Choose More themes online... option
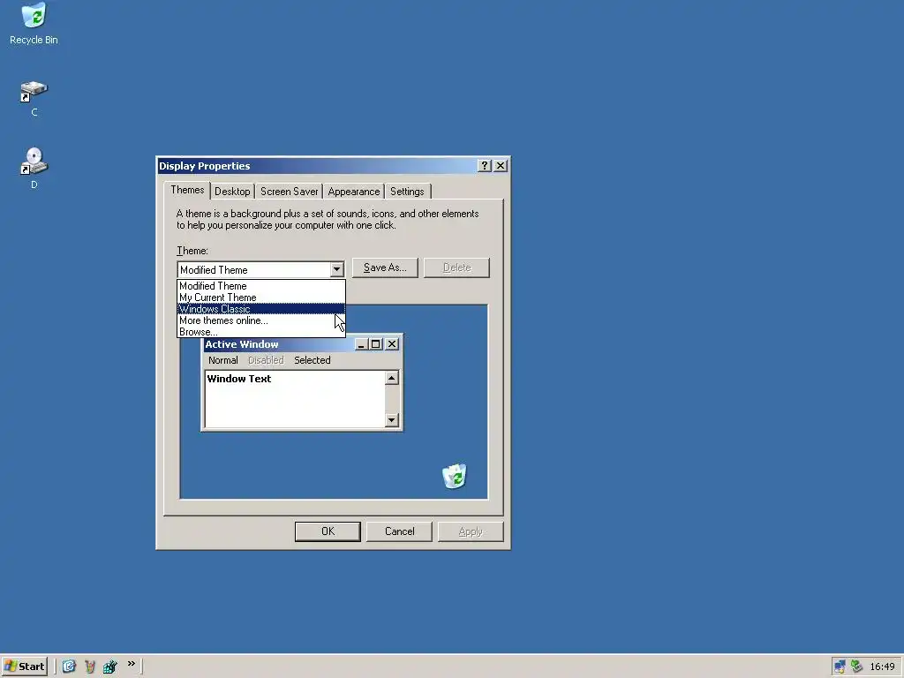 (261, 320)
